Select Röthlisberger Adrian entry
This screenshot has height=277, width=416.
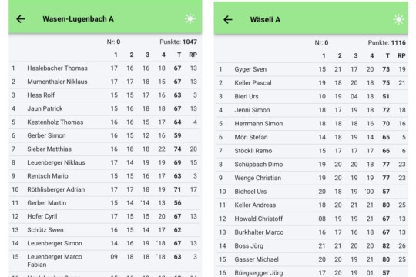(105, 189)
